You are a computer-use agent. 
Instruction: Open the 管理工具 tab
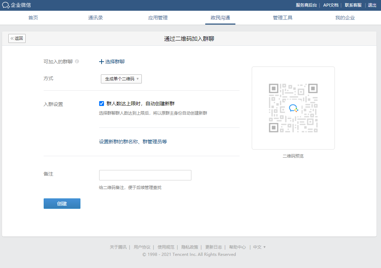pos(283,18)
